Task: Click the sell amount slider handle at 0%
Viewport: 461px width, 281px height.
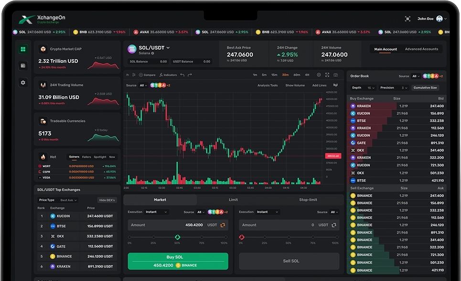Action: click(242, 237)
